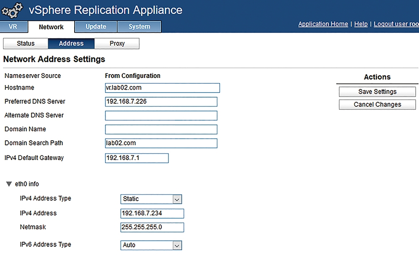Image resolution: width=419 pixels, height=261 pixels.
Task: Click the gears logo icon in header
Action: click(12, 10)
